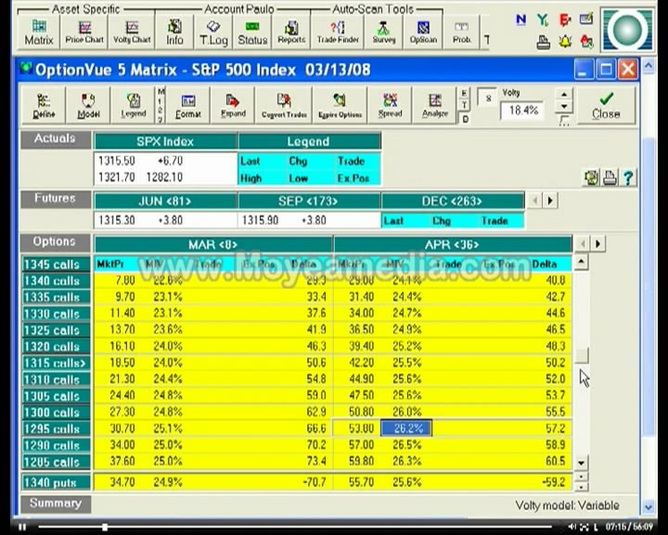Toggle the E display mode button
Viewport: 668px width, 535px height.
point(464,93)
